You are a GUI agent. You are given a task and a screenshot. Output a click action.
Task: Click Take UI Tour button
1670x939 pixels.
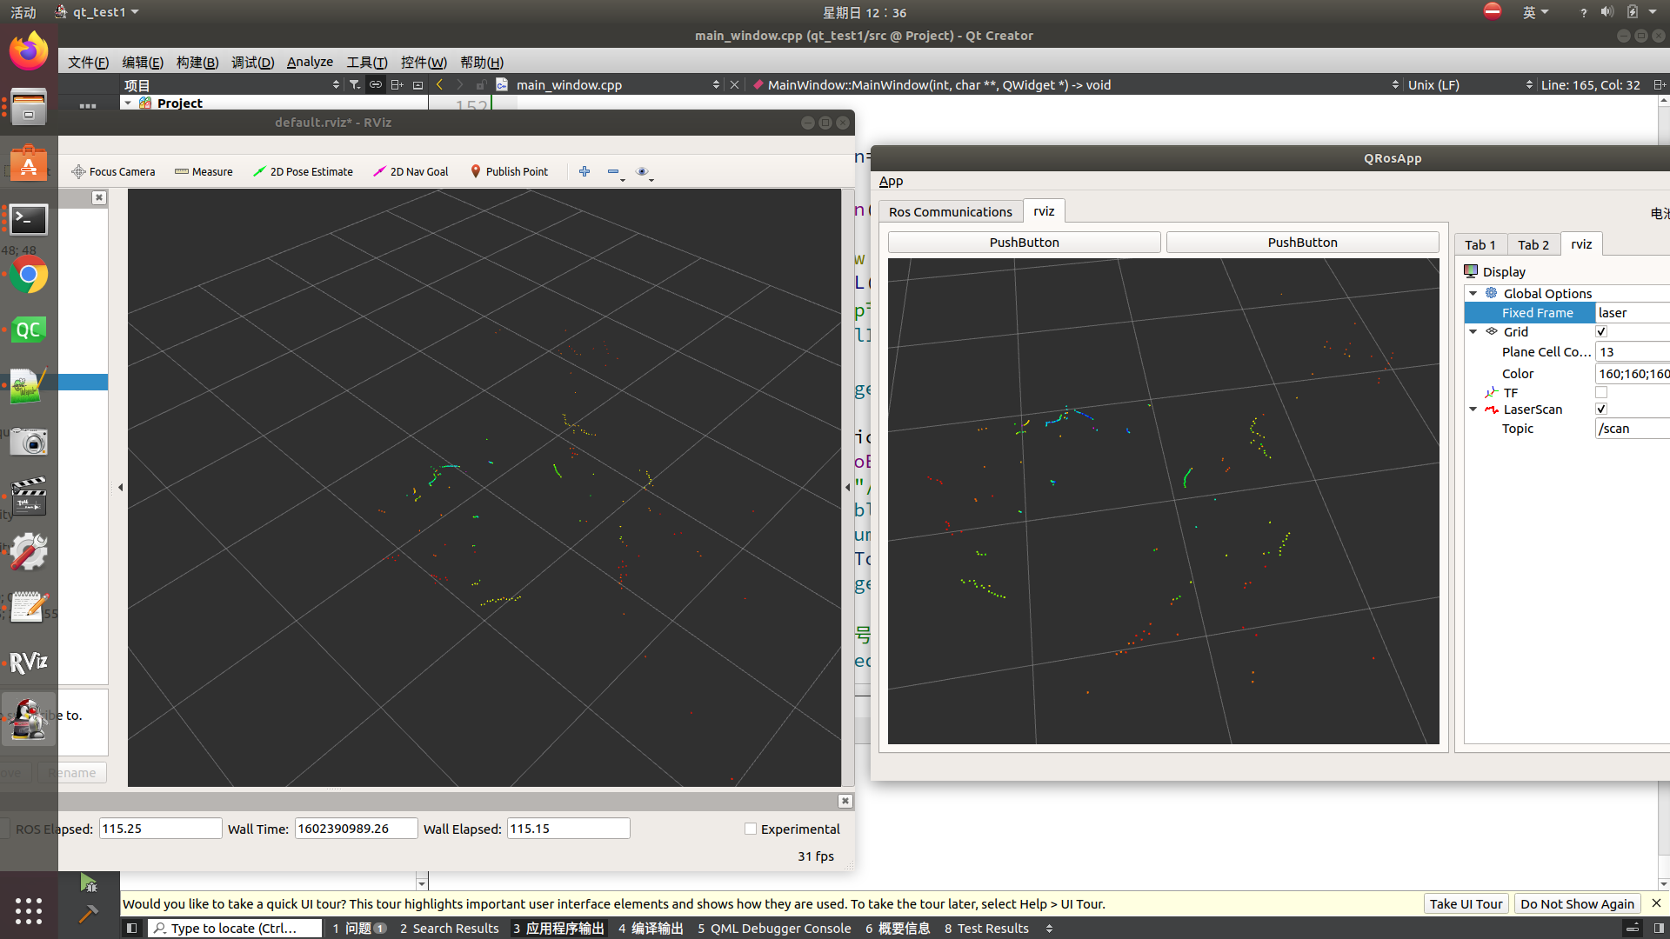click(1466, 904)
